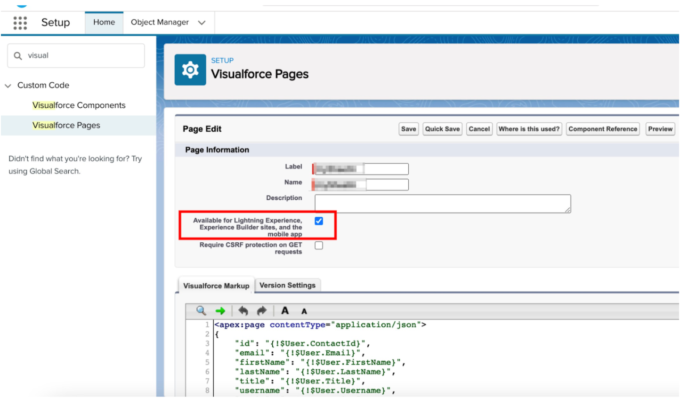Click the "firstName" line in the markup
Viewport: 680px width, 398px height.
point(320,362)
